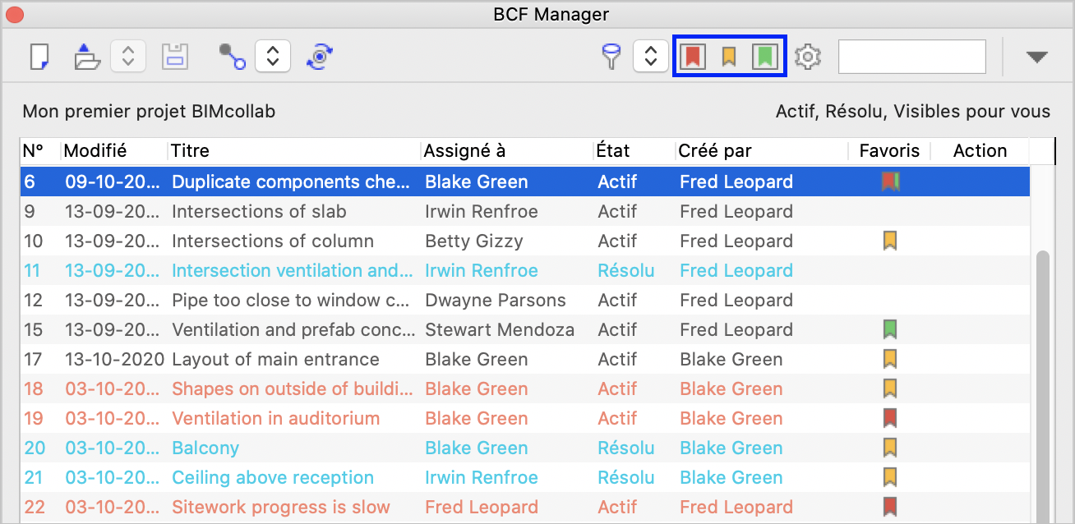Click the grayed save disk icon
The width and height of the screenshot is (1075, 524).
coord(175,57)
